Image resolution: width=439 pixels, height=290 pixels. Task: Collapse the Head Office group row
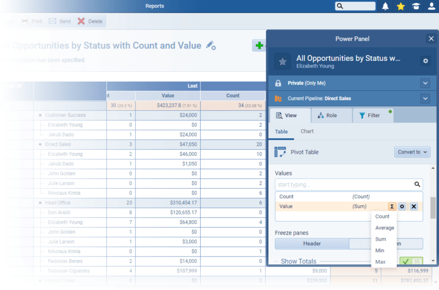tap(40, 203)
